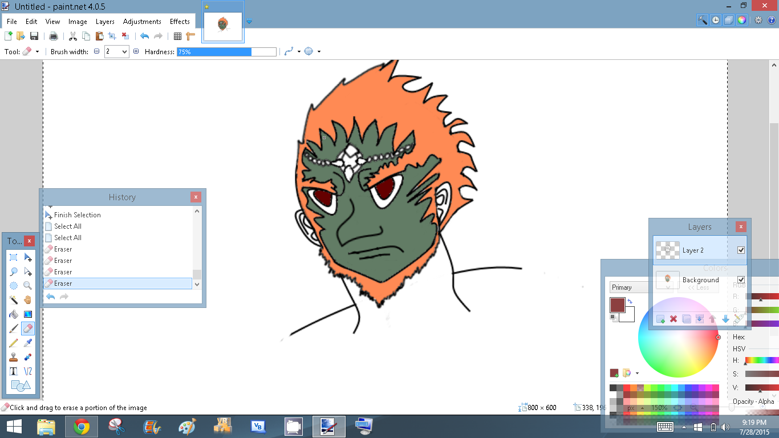Click the Undo arrow in History panel
The width and height of the screenshot is (779, 438).
51,297
